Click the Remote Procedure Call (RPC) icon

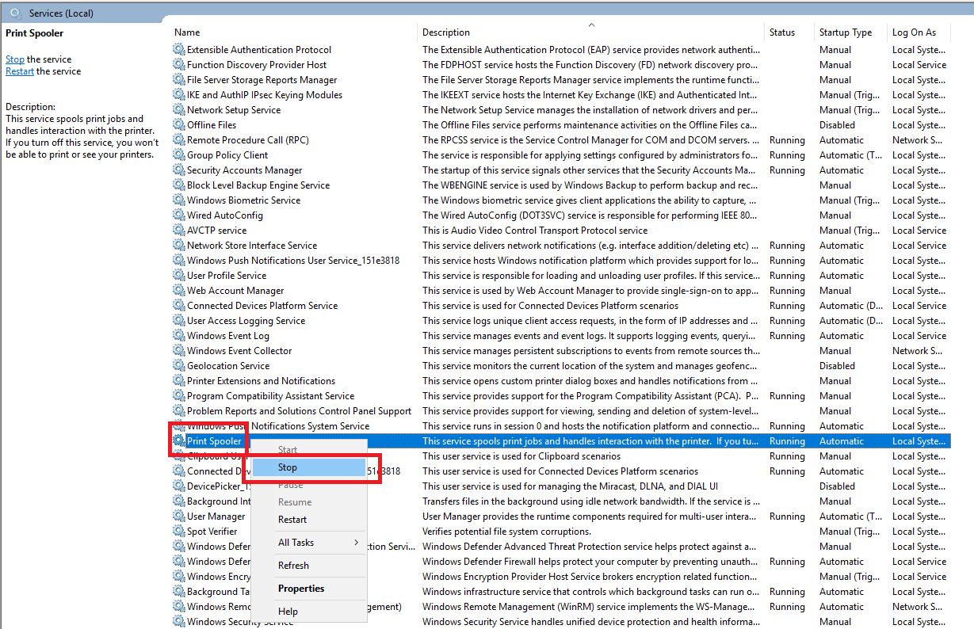[x=178, y=139]
